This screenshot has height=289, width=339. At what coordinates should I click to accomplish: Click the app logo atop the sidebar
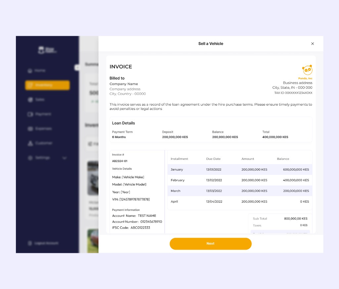(x=47, y=50)
